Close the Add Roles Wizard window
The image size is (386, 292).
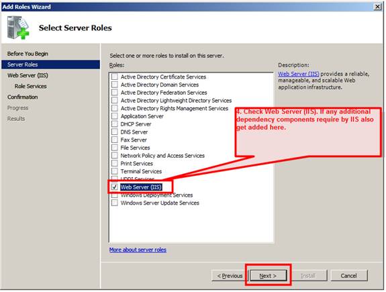[377, 7]
